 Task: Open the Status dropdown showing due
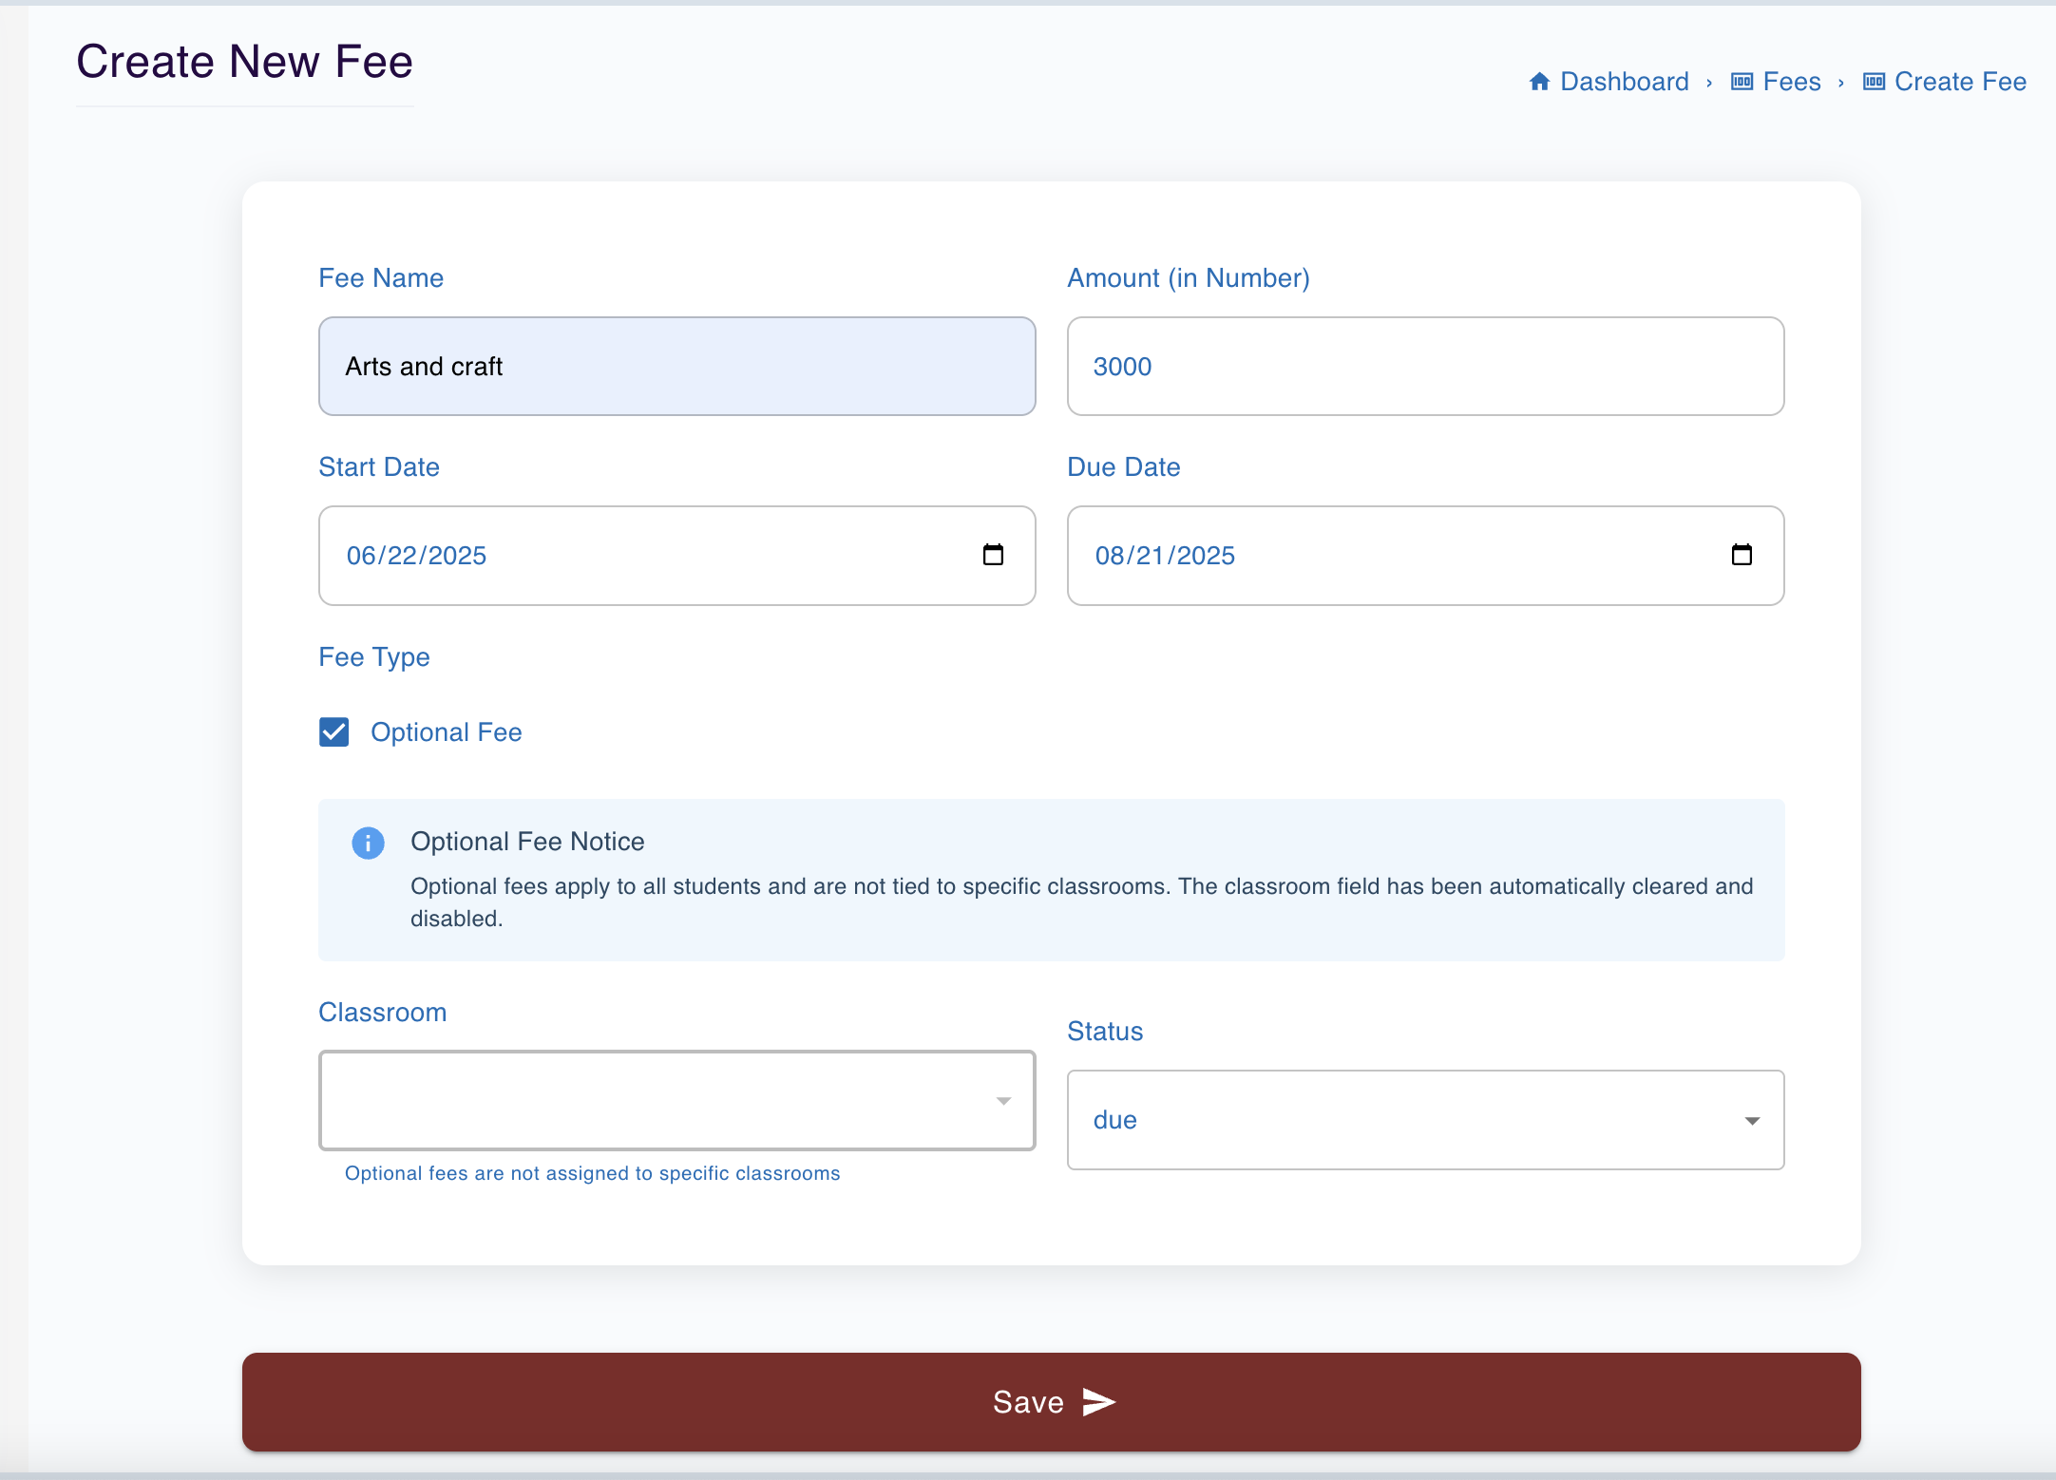pyautogui.click(x=1425, y=1120)
